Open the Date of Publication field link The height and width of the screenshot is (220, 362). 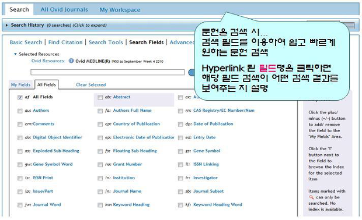point(213,124)
